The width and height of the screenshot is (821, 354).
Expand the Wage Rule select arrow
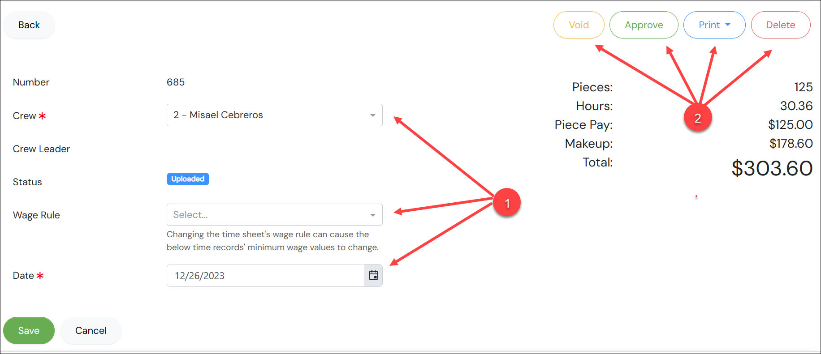[x=372, y=215]
